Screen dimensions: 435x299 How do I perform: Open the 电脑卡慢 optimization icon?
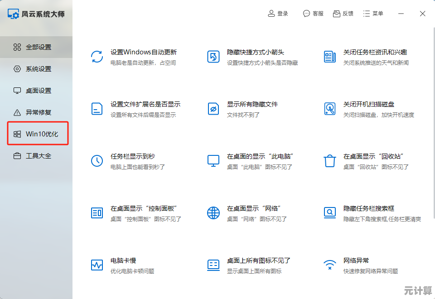tap(97, 265)
